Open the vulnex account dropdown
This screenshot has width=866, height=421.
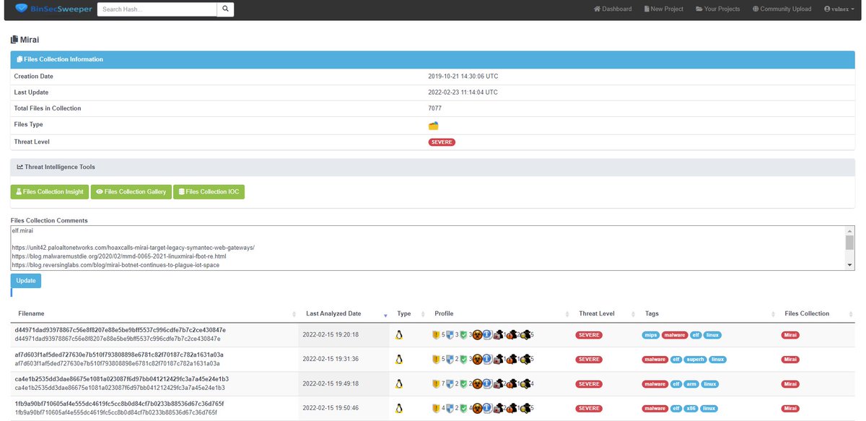click(x=839, y=9)
